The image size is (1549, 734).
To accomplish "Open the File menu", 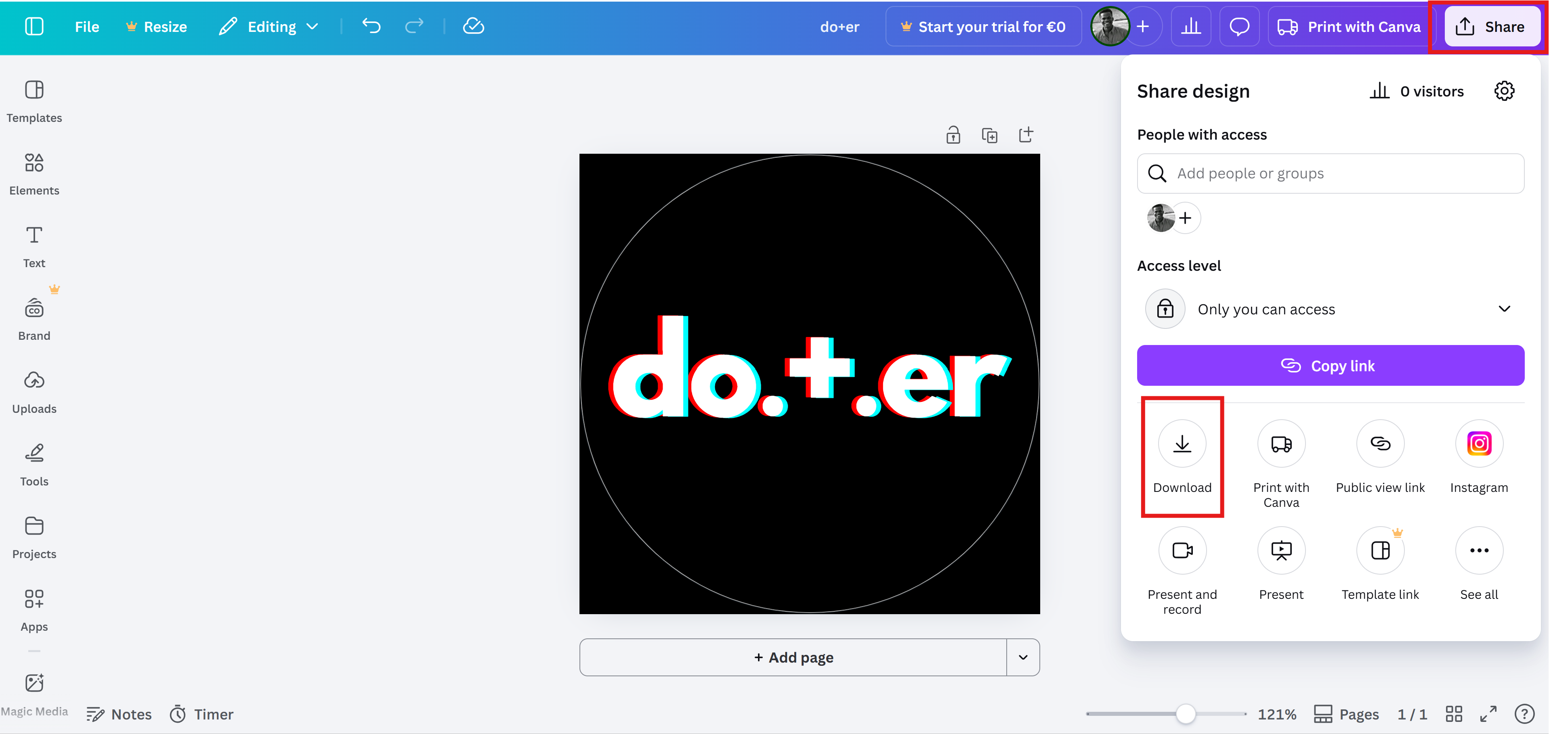I will coord(86,26).
